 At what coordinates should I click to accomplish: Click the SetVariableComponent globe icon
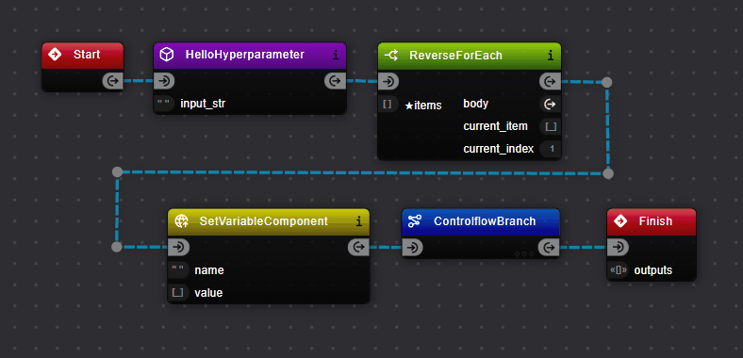[181, 221]
